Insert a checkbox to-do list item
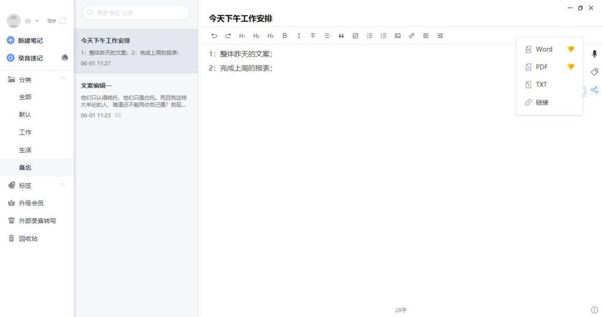Image resolution: width=603 pixels, height=317 pixels. (x=355, y=36)
